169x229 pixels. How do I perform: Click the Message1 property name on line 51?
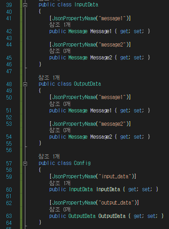[x=101, y=111]
